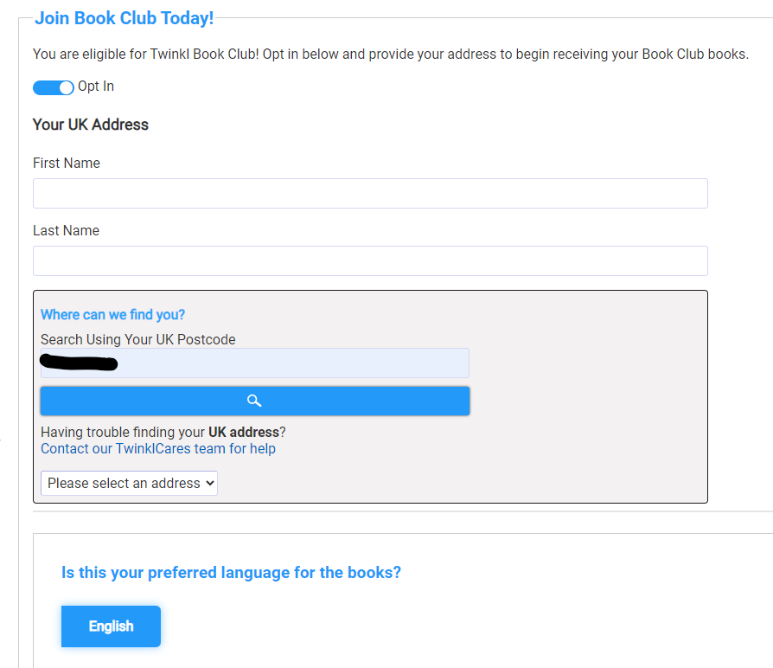Click the Last Name label
Screen dimensions: 773x668
pos(66,230)
